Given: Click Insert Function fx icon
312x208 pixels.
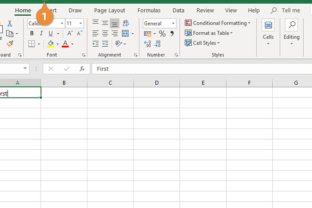Looking at the screenshot, I should [82, 69].
